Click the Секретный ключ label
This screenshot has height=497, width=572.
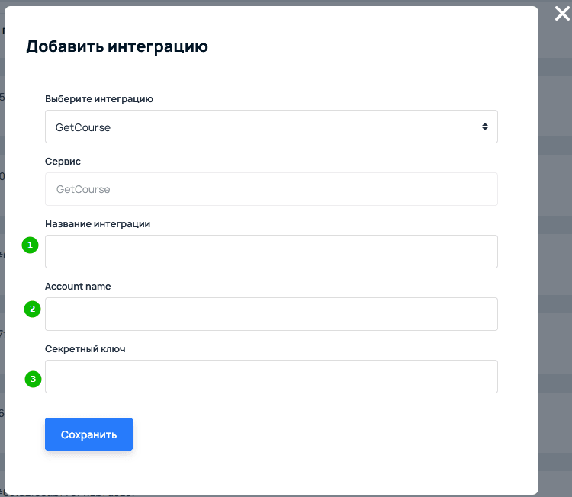85,349
